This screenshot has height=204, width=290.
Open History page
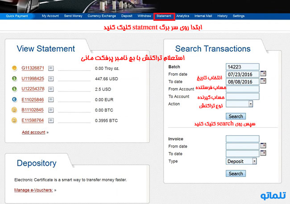[x=222, y=16]
